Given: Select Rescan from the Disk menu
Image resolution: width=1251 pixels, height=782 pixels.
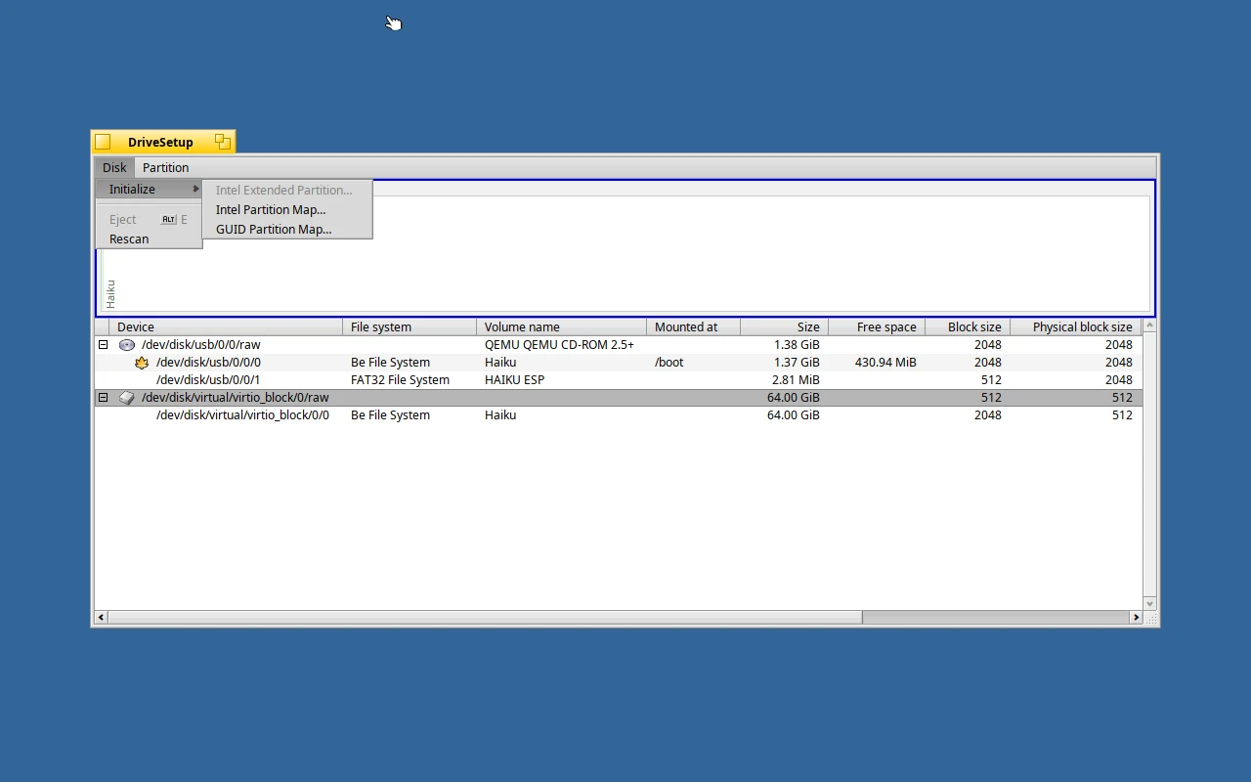Looking at the screenshot, I should point(129,239).
